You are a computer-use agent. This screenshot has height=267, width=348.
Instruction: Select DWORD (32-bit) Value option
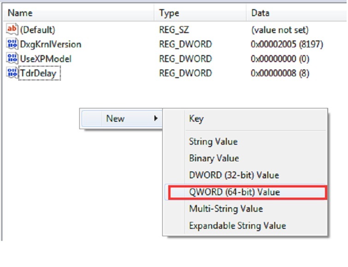pos(234,175)
